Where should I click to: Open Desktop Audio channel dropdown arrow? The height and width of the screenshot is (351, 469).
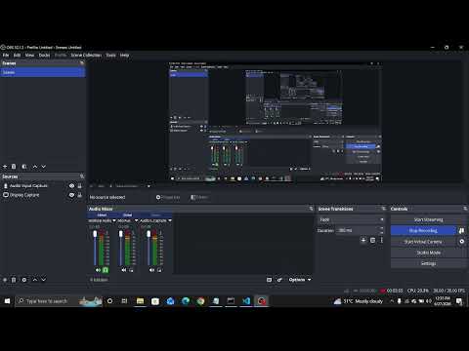coord(114,220)
